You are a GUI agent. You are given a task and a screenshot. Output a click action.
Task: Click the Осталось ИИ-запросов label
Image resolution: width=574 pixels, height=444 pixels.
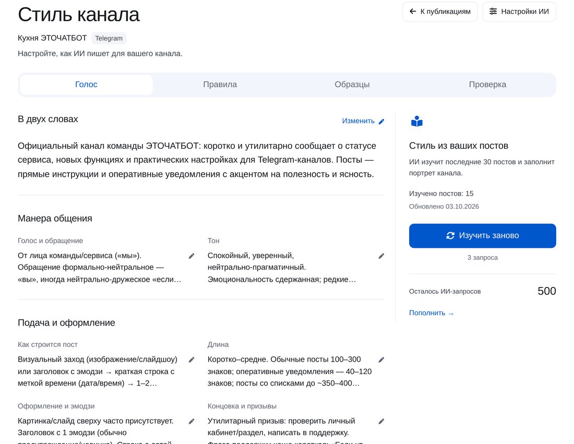[x=445, y=291]
